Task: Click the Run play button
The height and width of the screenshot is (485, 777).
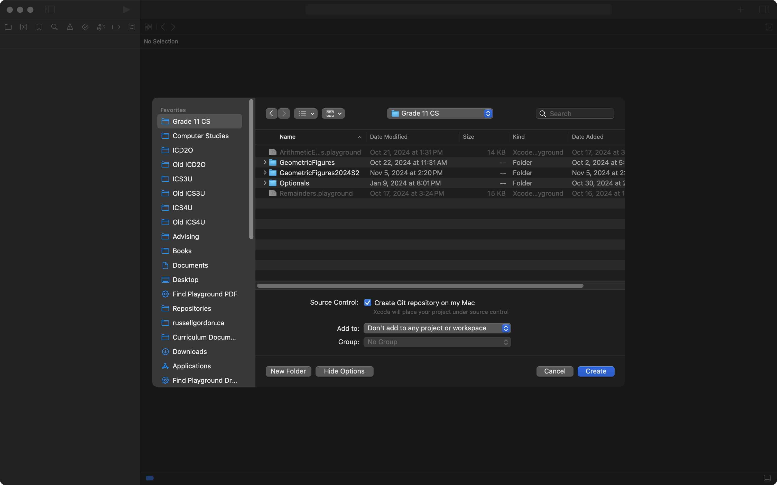Action: (126, 10)
